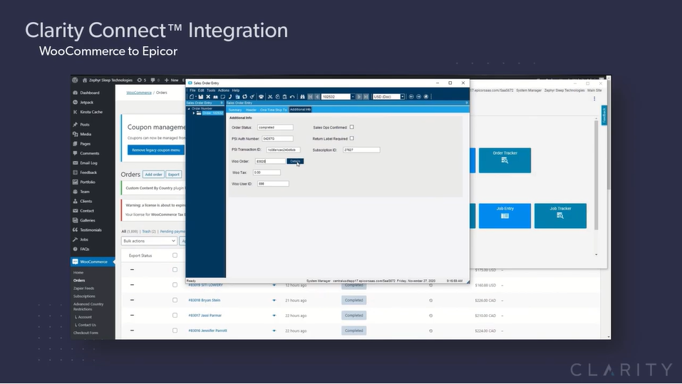Switch to the One Time Ship To tab
Image resolution: width=682 pixels, height=384 pixels.
coord(273,110)
